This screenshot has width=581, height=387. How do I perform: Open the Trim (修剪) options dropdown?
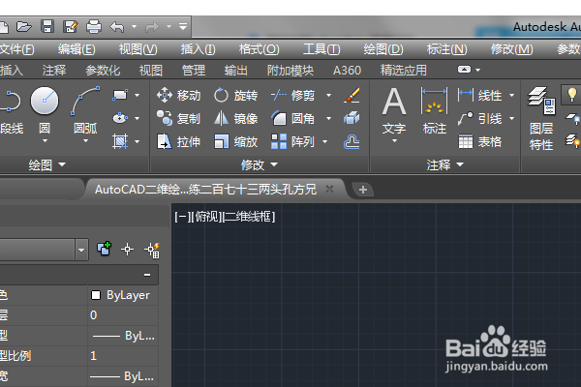click(328, 95)
